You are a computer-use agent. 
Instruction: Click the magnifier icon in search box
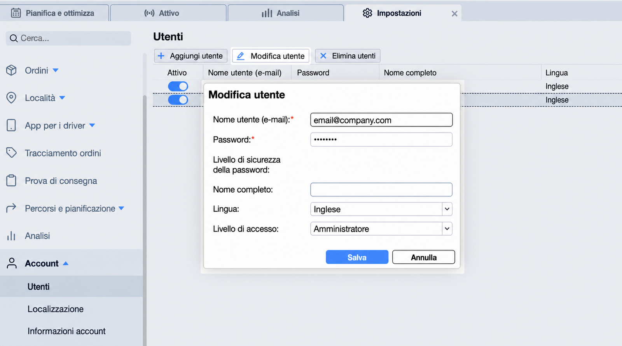(14, 38)
